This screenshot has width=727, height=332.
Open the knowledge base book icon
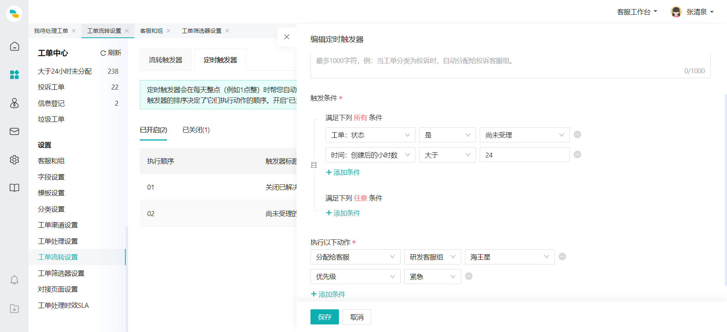pyautogui.click(x=14, y=188)
